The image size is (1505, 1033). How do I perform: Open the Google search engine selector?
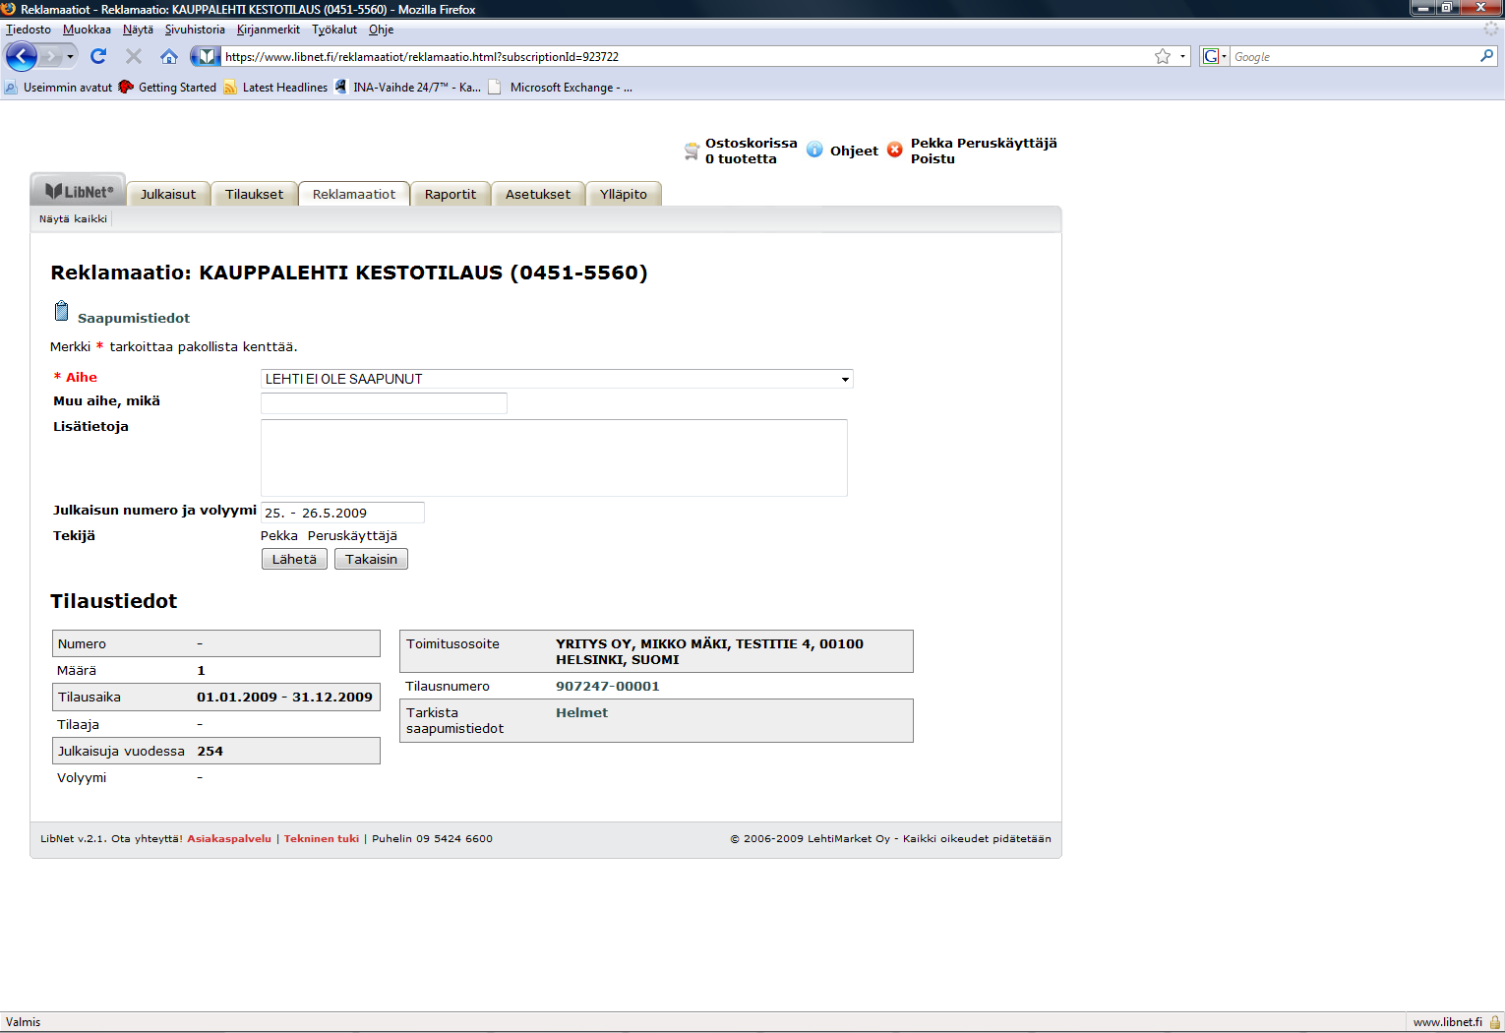click(x=1215, y=56)
